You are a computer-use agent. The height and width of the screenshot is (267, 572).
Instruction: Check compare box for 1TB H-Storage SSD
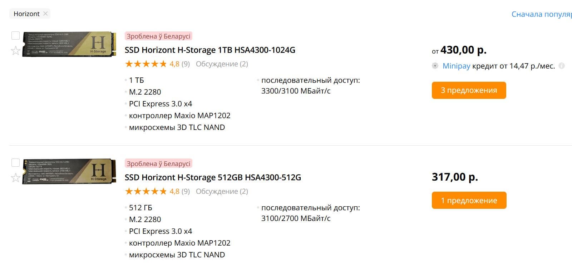point(15,35)
